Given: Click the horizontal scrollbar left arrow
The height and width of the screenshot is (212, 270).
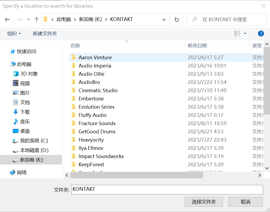Looking at the screenshot, I should [67, 175].
